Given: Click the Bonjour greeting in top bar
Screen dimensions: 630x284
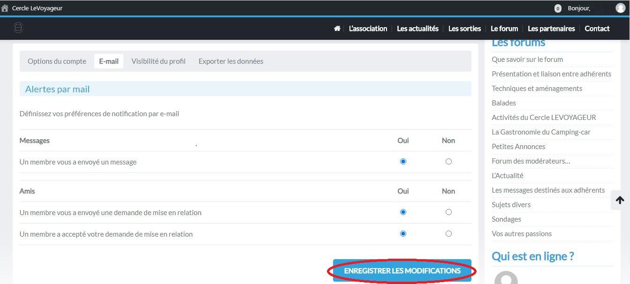Looking at the screenshot, I should pos(579,8).
